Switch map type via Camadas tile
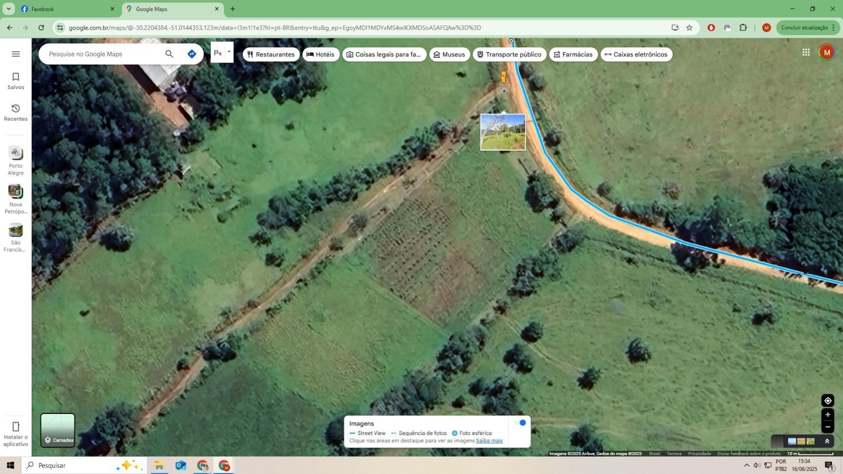 pos(58,430)
